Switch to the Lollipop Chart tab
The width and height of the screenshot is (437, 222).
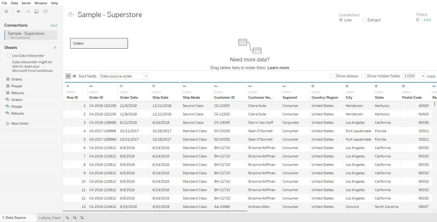pyautogui.click(x=50, y=218)
